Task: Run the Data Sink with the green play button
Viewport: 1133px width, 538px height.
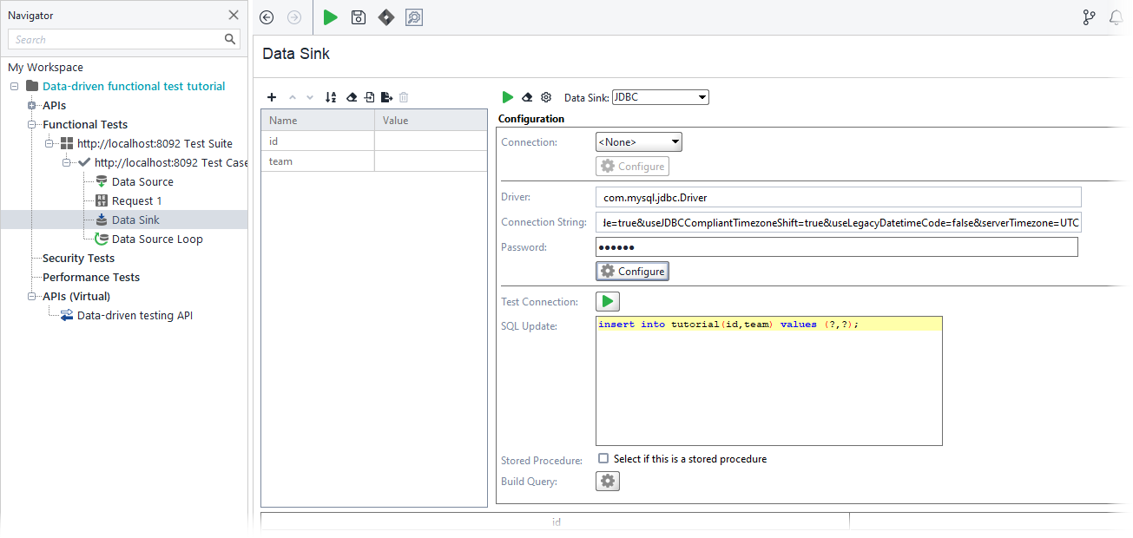Action: [x=508, y=97]
